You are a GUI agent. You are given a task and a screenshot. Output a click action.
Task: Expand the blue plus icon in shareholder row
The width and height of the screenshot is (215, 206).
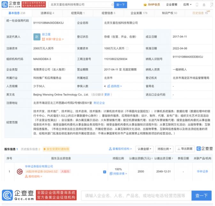pyautogui.click(x=105, y=172)
